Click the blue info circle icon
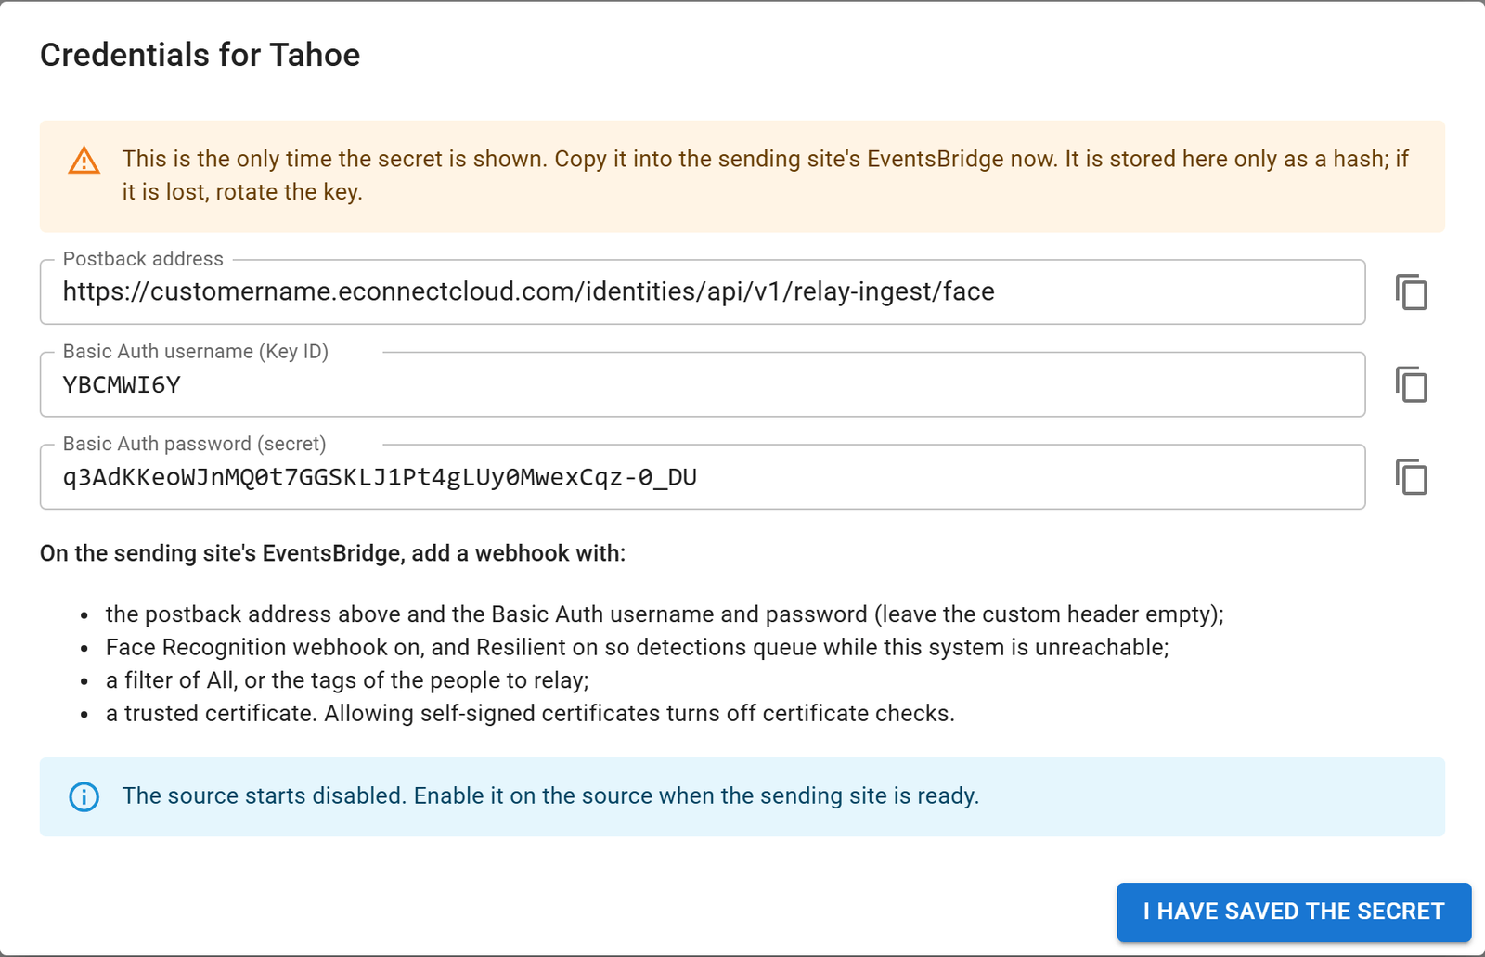 point(84,796)
